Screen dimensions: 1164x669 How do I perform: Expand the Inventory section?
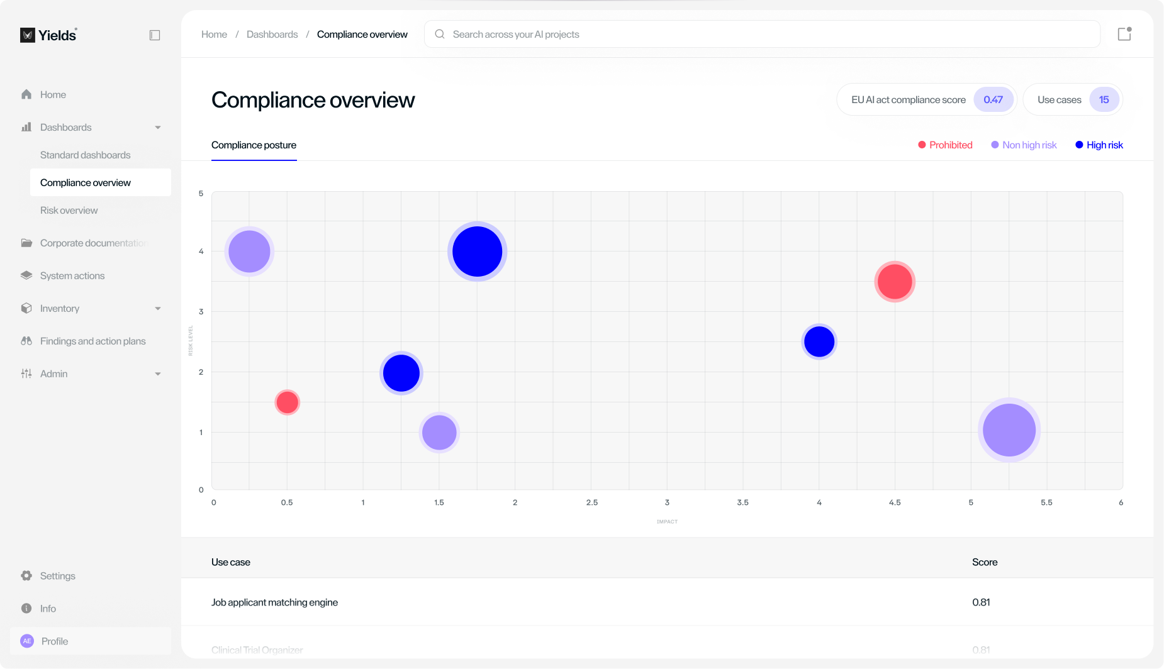pos(158,308)
